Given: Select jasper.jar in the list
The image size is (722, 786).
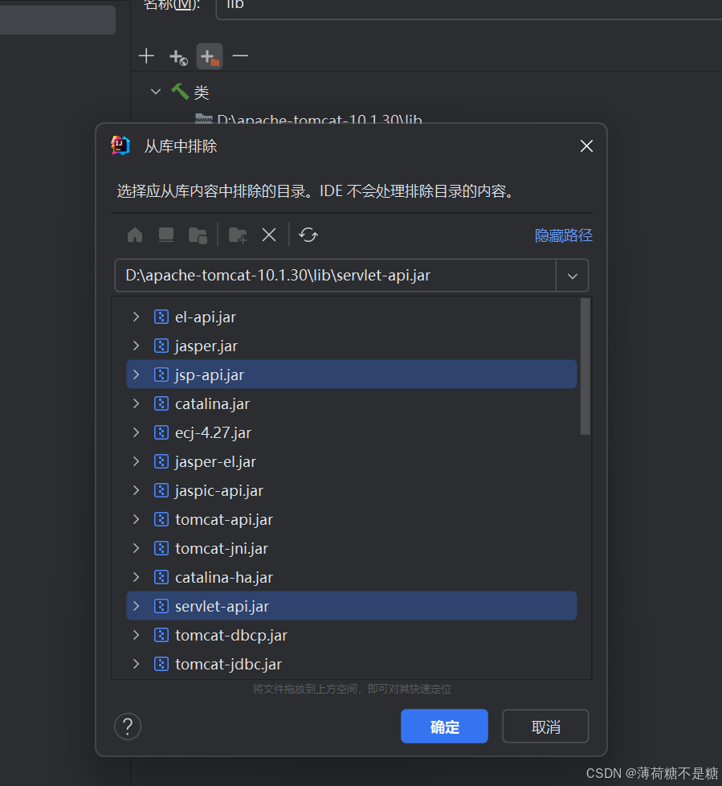Looking at the screenshot, I should (x=206, y=346).
